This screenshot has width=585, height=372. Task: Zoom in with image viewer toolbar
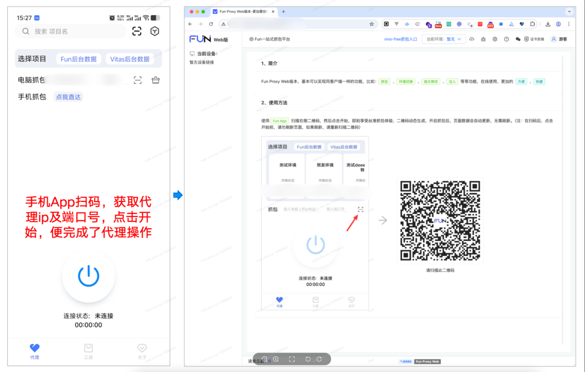(276, 359)
